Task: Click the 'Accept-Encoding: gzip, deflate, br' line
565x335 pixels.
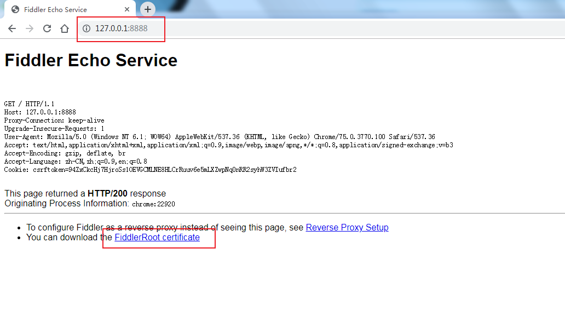Action: (x=65, y=153)
